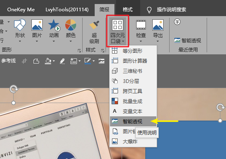Expand the 检查 dropdown arrow

[141, 41]
